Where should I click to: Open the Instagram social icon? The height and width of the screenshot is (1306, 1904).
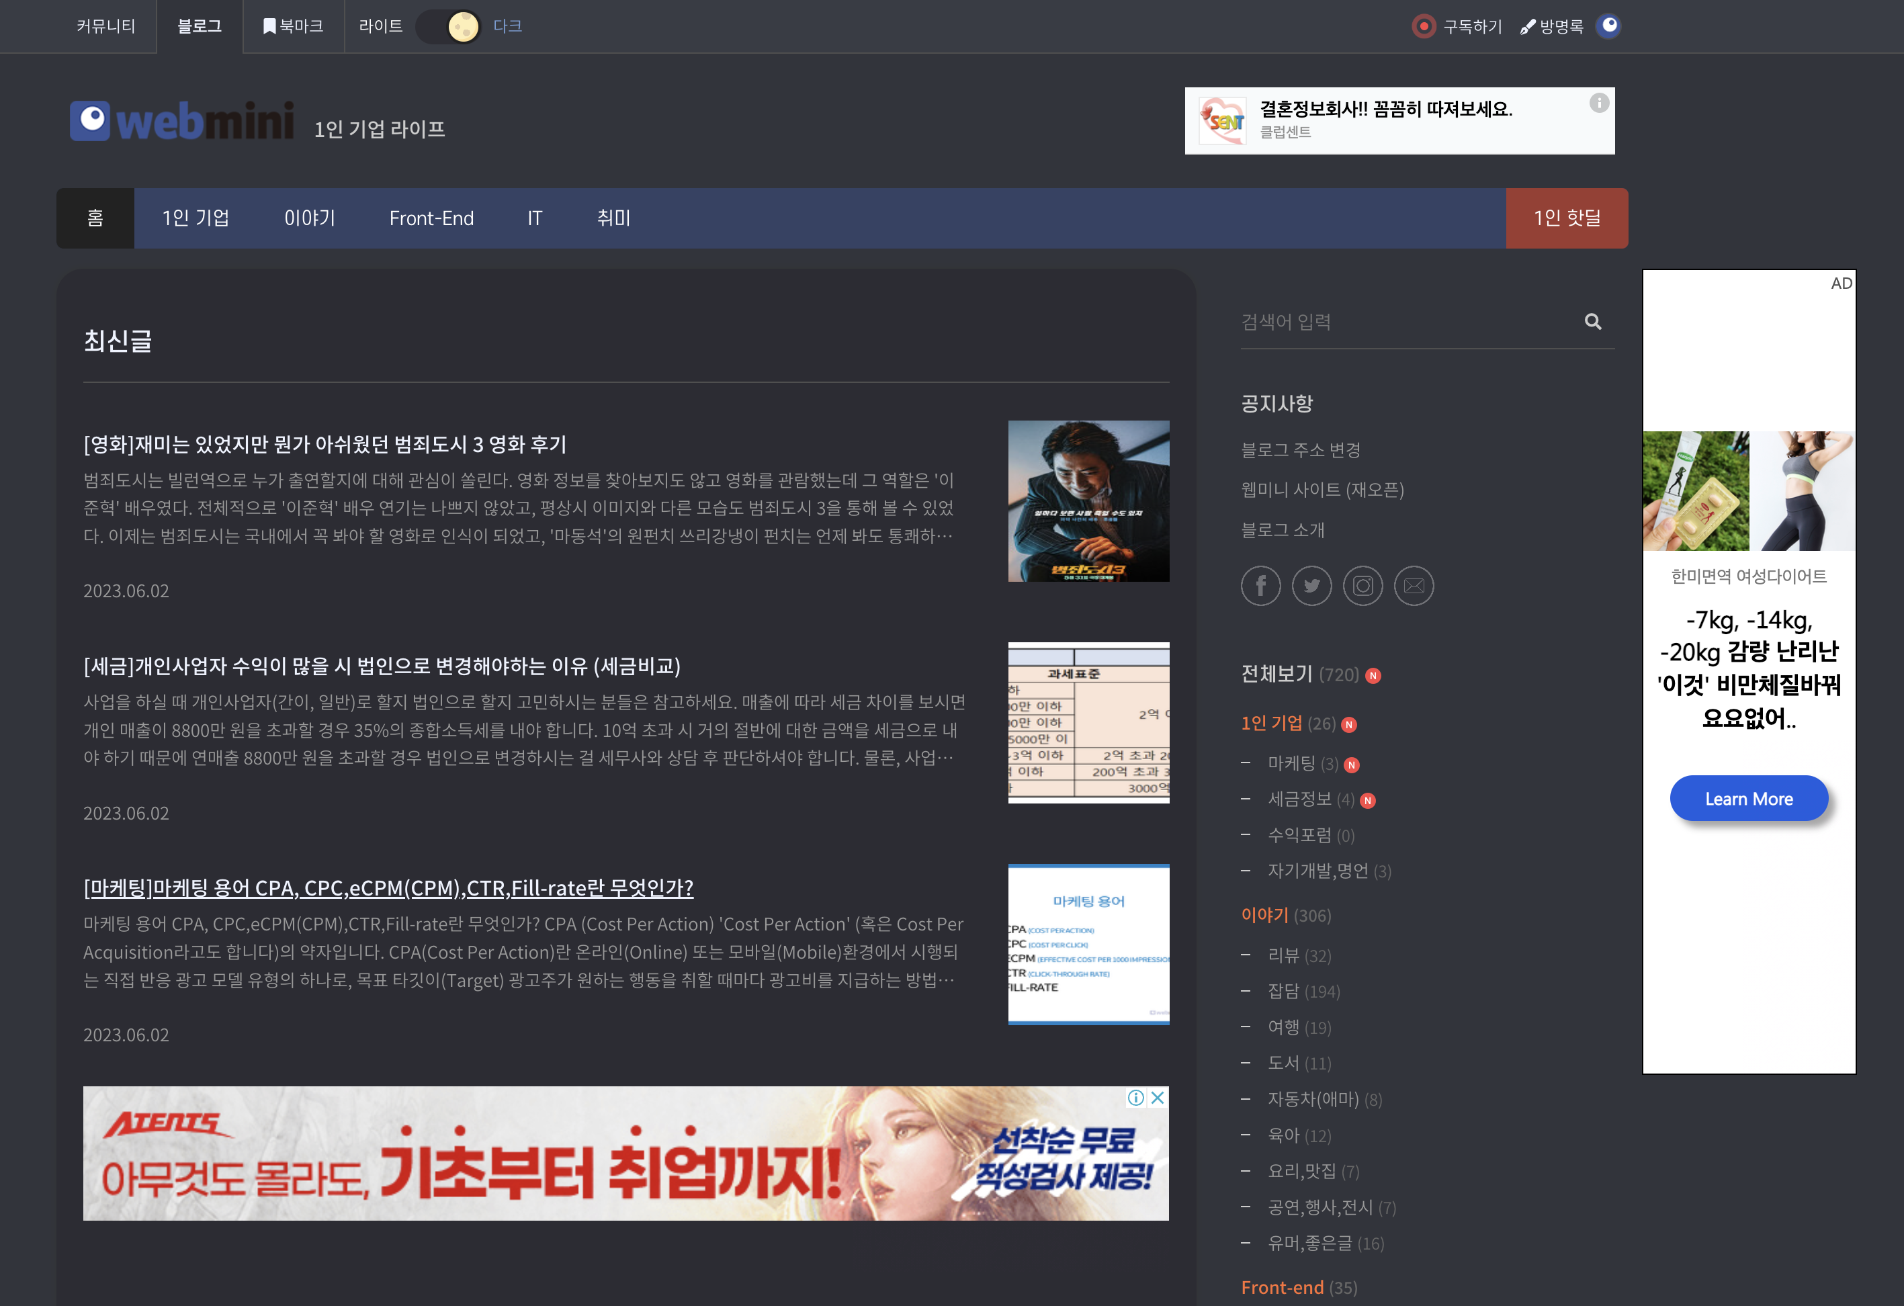[1363, 586]
